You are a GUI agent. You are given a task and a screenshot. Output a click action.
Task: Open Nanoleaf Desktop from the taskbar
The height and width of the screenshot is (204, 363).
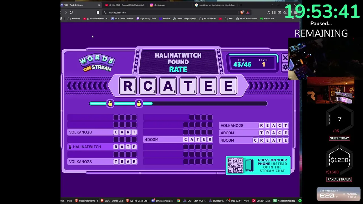click(284, 201)
